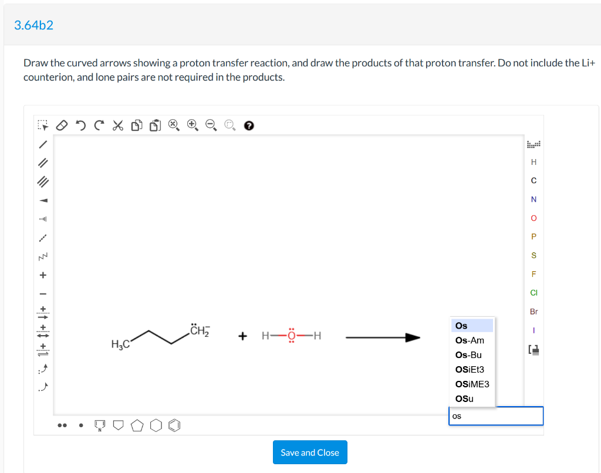Select chlorine in the element sidebar
This screenshot has height=473, width=601.
(x=534, y=292)
